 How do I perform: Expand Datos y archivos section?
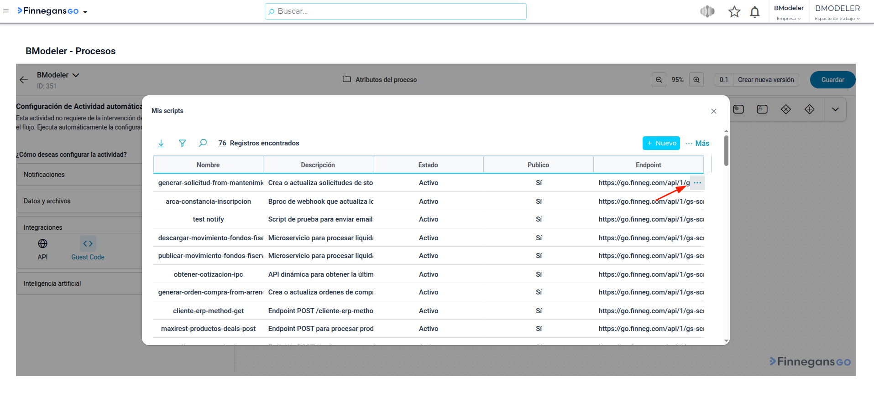[79, 201]
